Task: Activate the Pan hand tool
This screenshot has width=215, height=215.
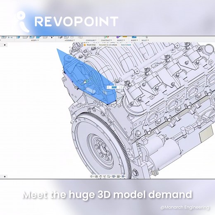Action: (x=100, y=176)
